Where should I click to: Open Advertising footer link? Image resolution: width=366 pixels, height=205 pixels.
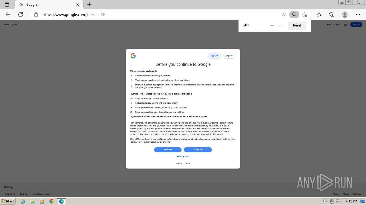10,194
